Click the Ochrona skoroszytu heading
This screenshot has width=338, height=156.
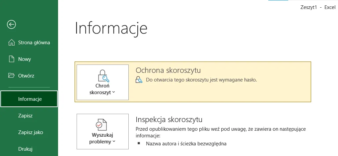pyautogui.click(x=168, y=70)
